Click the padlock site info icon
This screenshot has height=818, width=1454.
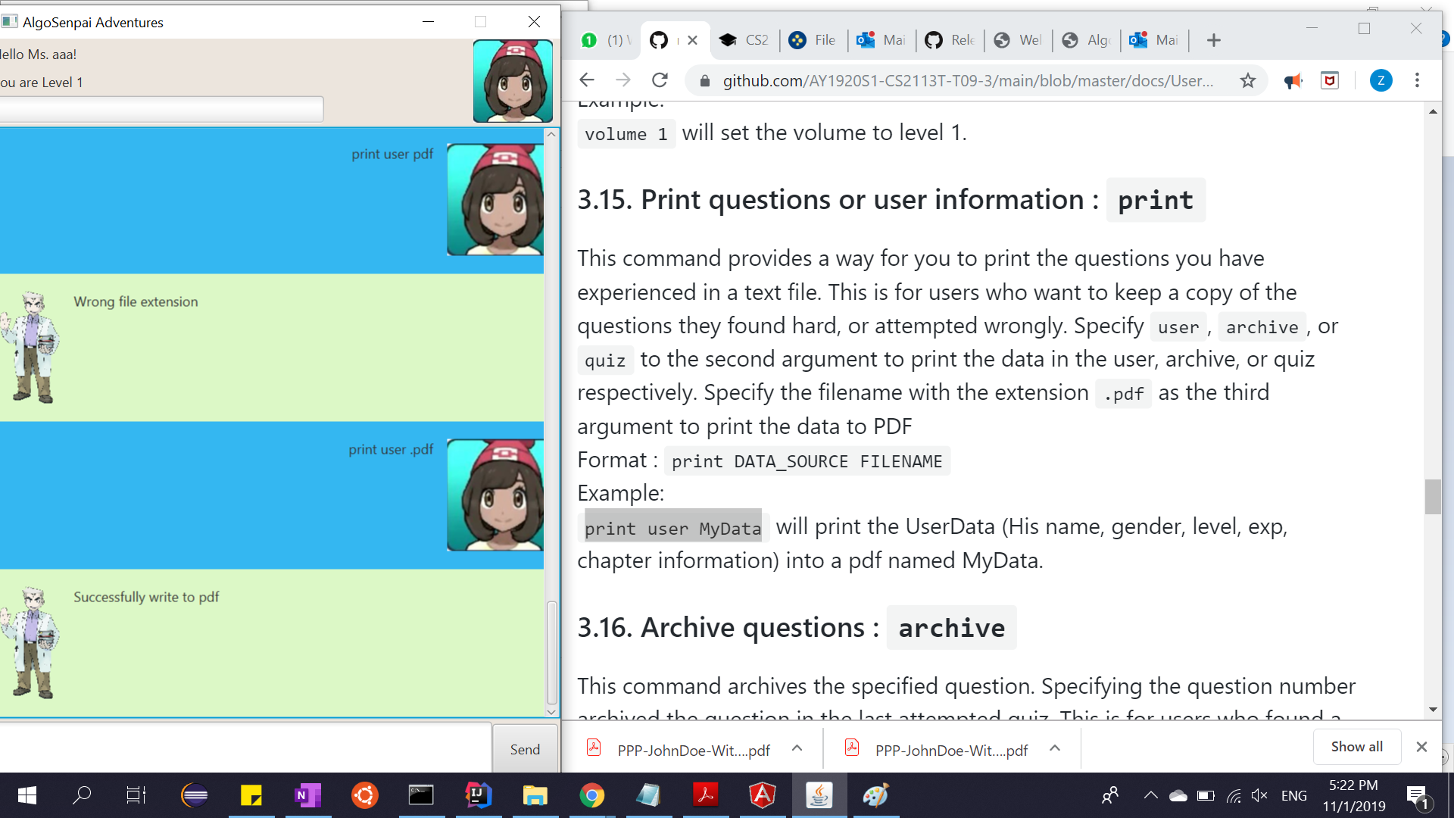[705, 81]
